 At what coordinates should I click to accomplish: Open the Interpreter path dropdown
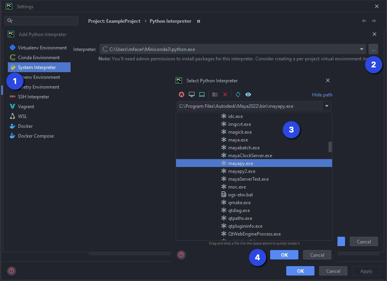pyautogui.click(x=362, y=49)
